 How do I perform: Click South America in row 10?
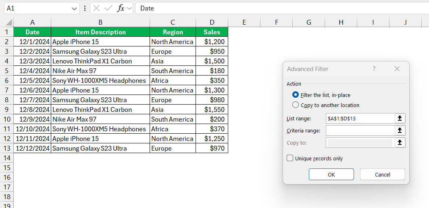[173, 119]
